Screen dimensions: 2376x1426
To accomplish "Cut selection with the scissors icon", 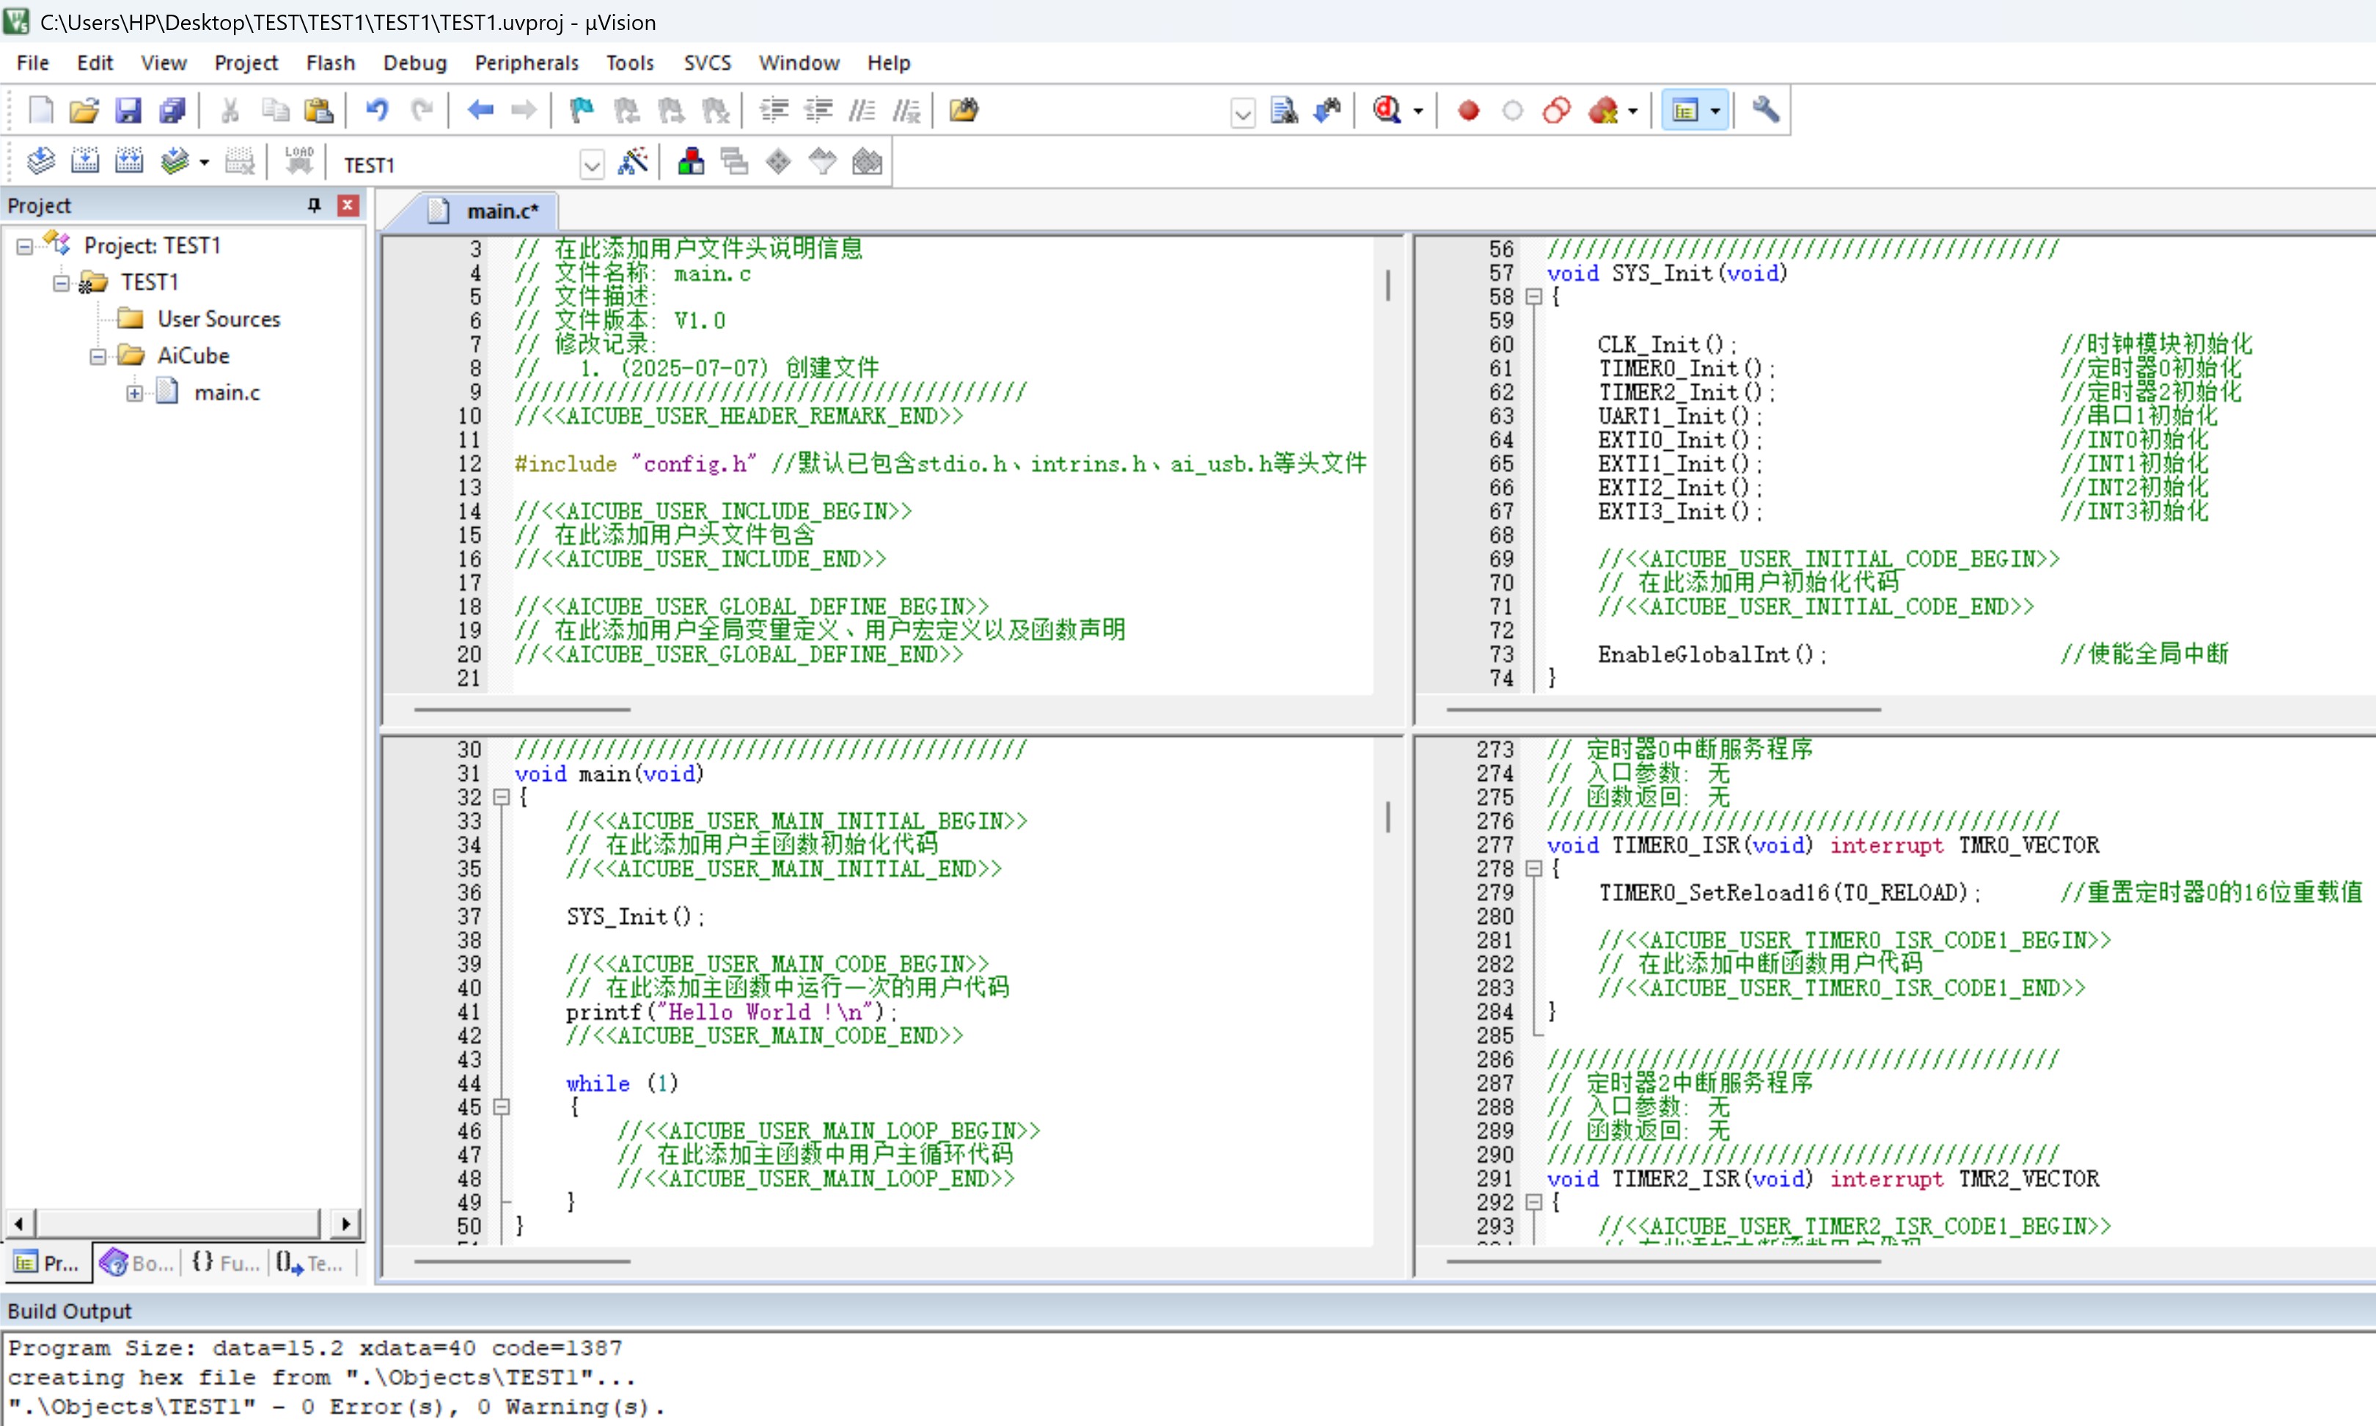I will point(230,111).
